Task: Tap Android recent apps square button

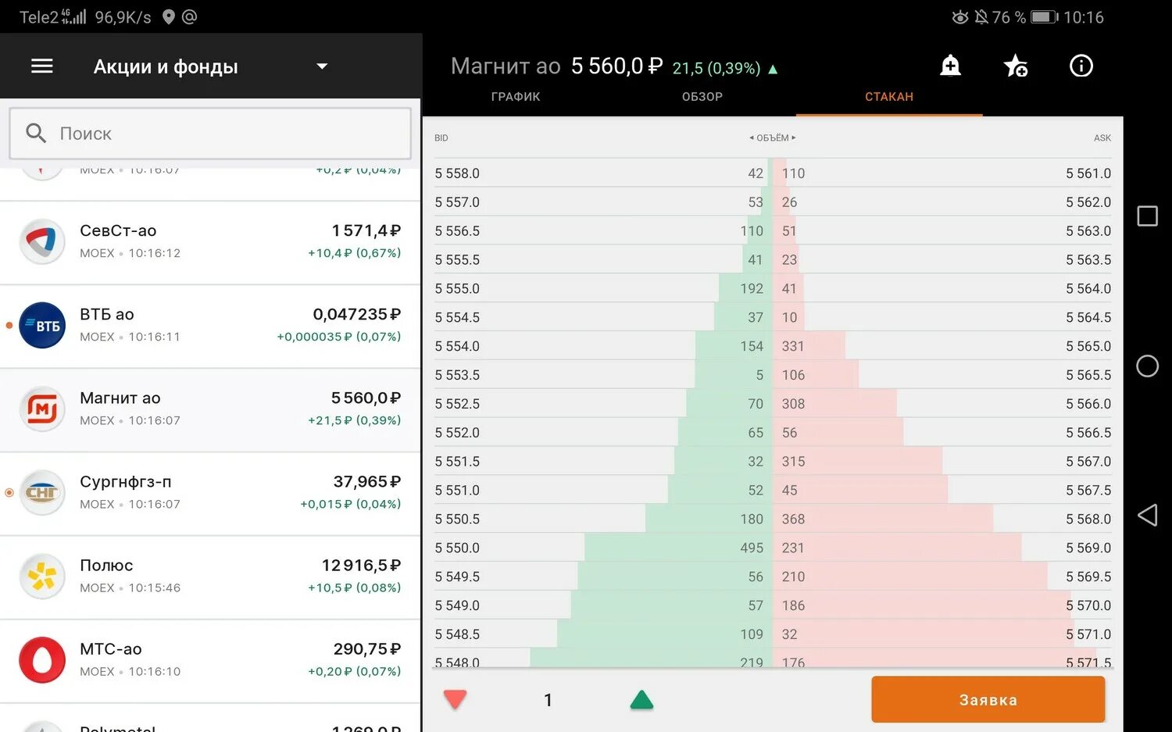Action: pyautogui.click(x=1147, y=216)
